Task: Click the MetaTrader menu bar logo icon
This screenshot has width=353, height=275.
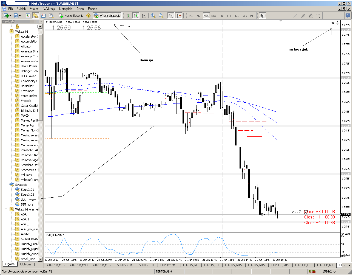Action: [4, 9]
